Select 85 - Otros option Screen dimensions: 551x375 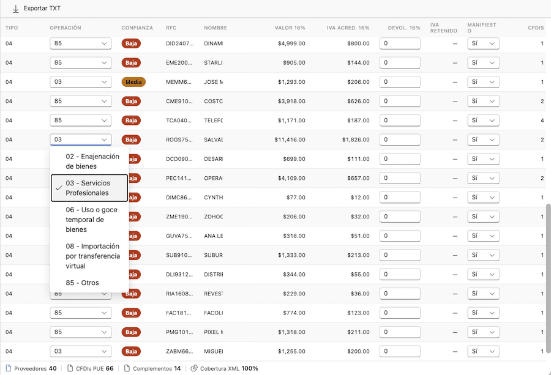coord(89,283)
